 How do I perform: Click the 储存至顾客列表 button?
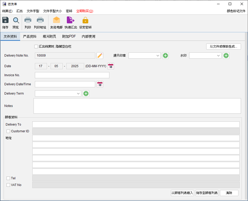click(207, 193)
